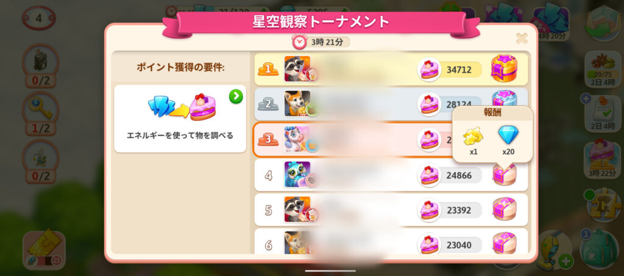Image resolution: width=624 pixels, height=276 pixels.
Task: Tap the suitcase task icon showing 0/2
Action: [x=41, y=66]
